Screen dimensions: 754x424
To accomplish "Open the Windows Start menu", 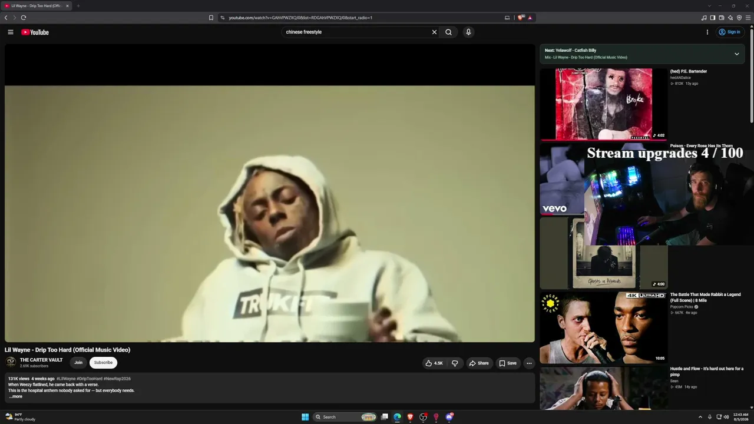I will click(x=305, y=417).
